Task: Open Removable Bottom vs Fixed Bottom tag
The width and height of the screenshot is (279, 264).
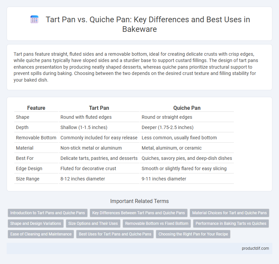Action: point(156,224)
